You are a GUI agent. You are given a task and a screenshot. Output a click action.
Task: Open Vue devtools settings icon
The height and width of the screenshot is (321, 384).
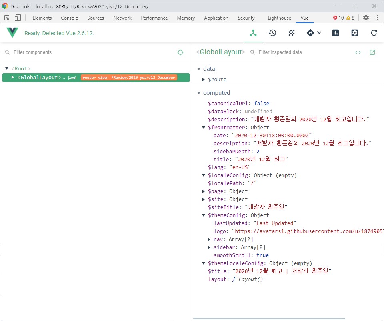point(355,33)
